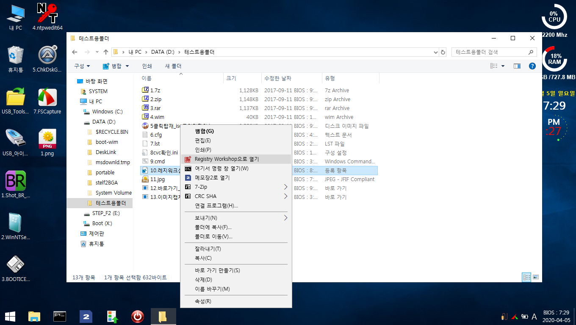Click 인쇄 in the Explorer toolbar
Screen dimensions: 576x325
point(147,66)
